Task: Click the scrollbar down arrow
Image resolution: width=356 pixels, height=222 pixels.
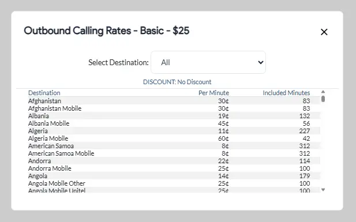Action: pyautogui.click(x=323, y=190)
